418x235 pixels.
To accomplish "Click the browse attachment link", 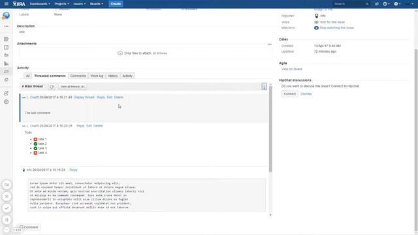I will [162, 54].
